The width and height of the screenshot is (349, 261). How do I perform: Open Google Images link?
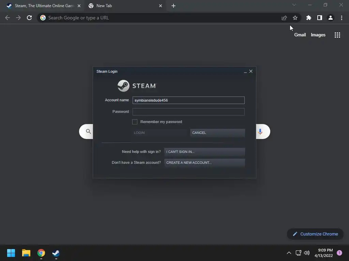click(x=318, y=35)
